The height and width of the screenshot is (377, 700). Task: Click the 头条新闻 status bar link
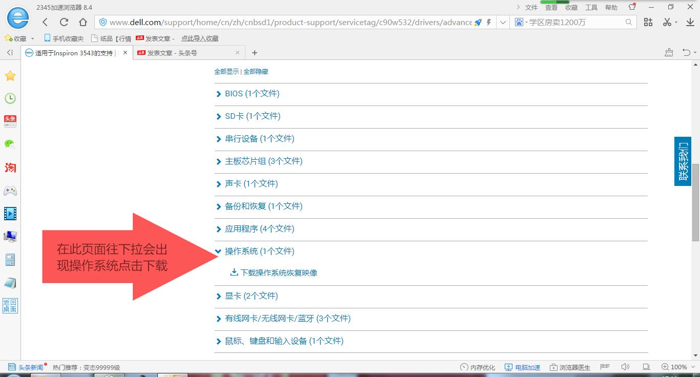[x=26, y=367]
